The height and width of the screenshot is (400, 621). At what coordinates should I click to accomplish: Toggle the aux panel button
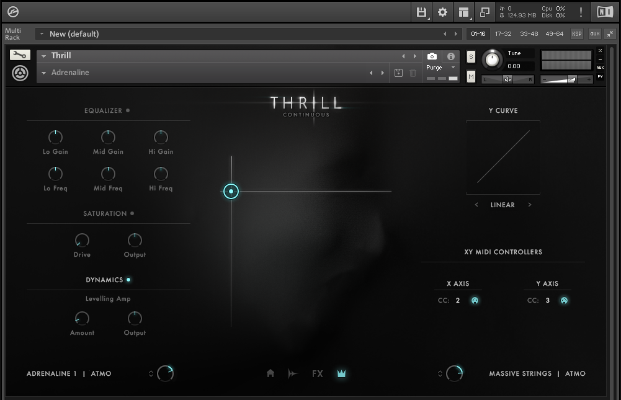(595, 33)
